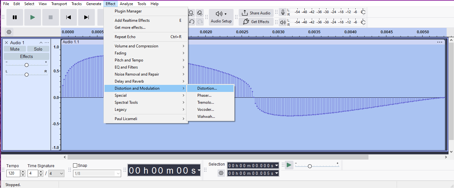Image resolution: width=454 pixels, height=188 pixels.
Task: Collapse Audio 1 track with the caret
Action: pos(41,43)
